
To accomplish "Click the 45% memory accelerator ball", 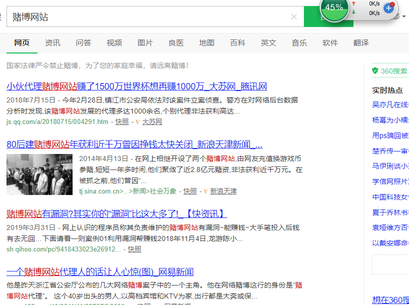I will pyautogui.click(x=334, y=8).
